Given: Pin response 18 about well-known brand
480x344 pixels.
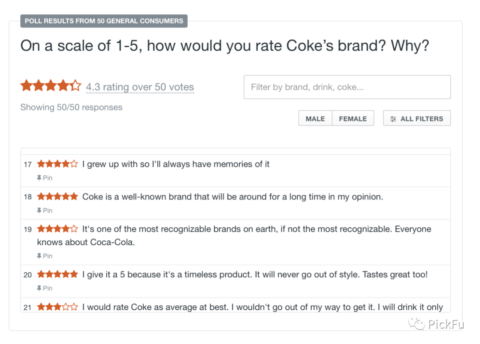Looking at the screenshot, I should tap(44, 210).
